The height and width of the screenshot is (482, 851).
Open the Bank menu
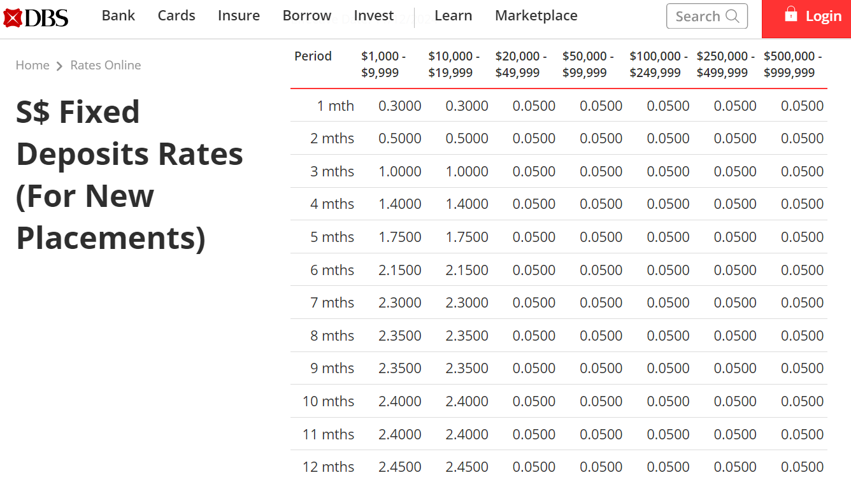click(118, 15)
